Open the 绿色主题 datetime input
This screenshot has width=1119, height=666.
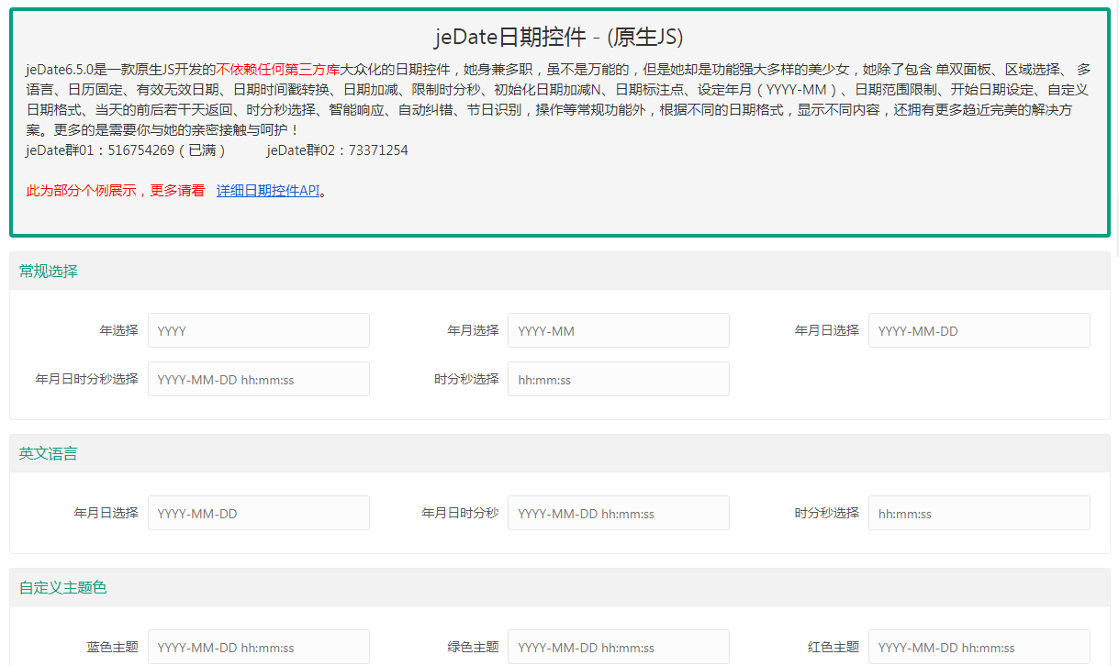point(619,647)
